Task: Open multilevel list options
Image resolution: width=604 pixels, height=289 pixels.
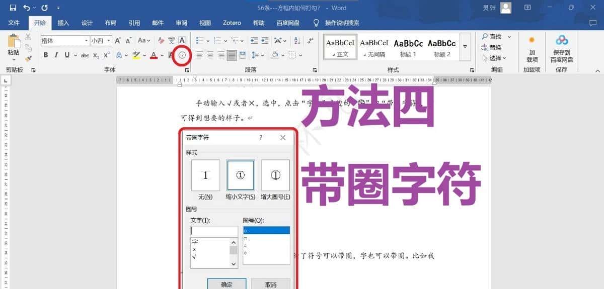Action: click(x=237, y=41)
